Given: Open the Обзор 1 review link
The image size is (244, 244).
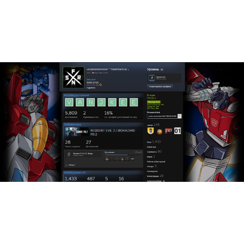Looking at the screenshot, I should (x=72, y=165).
